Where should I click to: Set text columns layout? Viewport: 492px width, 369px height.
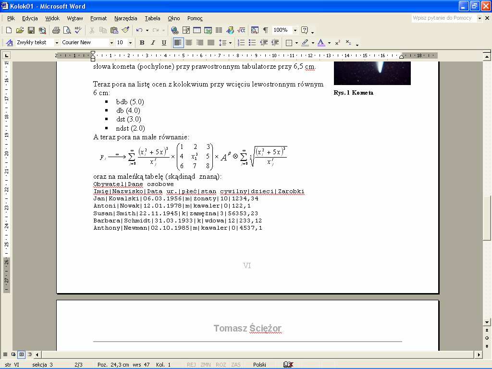(x=219, y=30)
